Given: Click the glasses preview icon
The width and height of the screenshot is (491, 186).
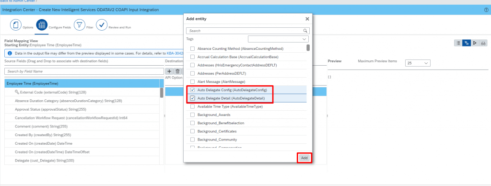Looking at the screenshot, I should [x=483, y=43].
